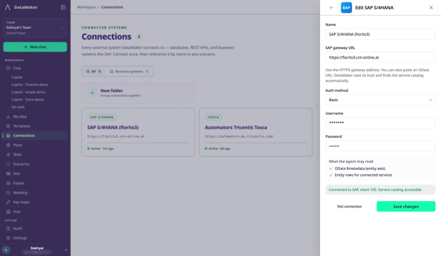Open Copilot · Tosca demo chat
This screenshot has height=256, width=441.
click(27, 100)
